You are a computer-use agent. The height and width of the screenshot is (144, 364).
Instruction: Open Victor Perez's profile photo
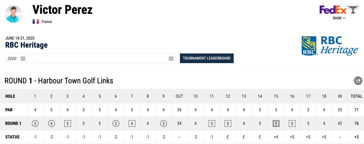pyautogui.click(x=14, y=14)
